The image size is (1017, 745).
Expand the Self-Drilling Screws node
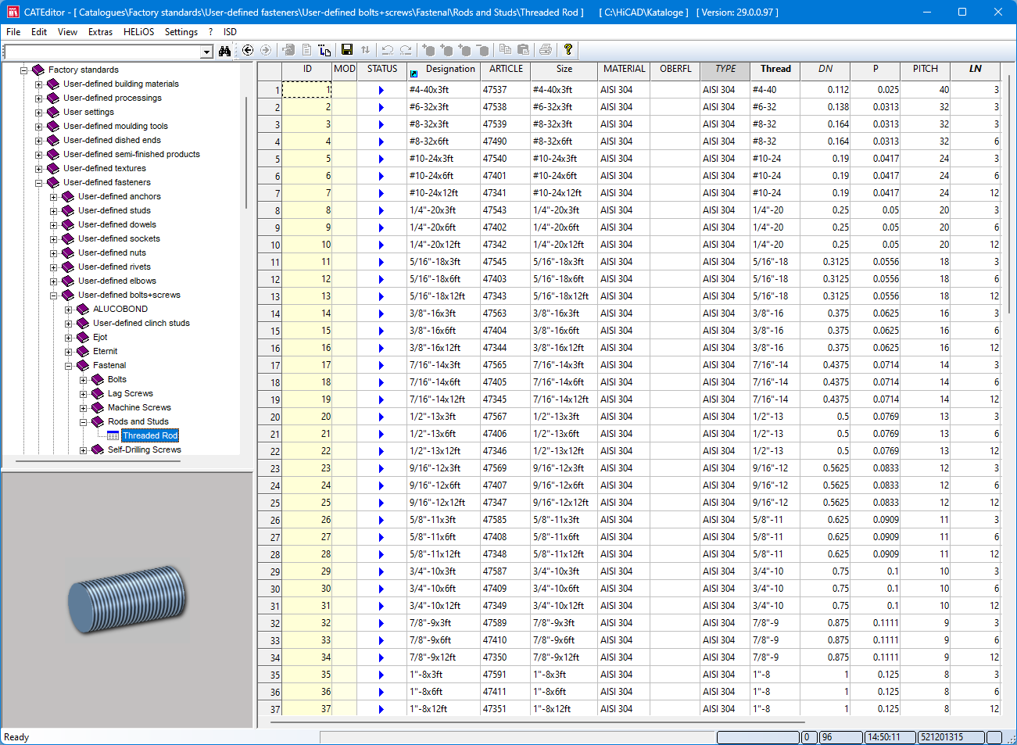(x=83, y=450)
